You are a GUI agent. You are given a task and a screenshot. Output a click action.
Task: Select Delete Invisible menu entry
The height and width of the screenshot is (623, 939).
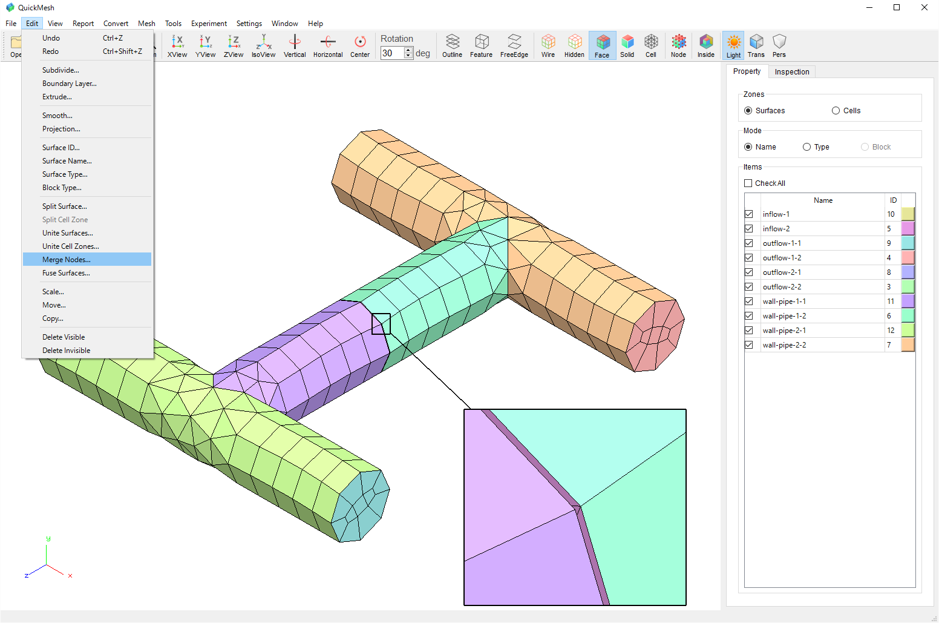(x=87, y=351)
